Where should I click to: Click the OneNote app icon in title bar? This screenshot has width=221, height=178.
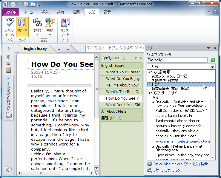coord(5,4)
